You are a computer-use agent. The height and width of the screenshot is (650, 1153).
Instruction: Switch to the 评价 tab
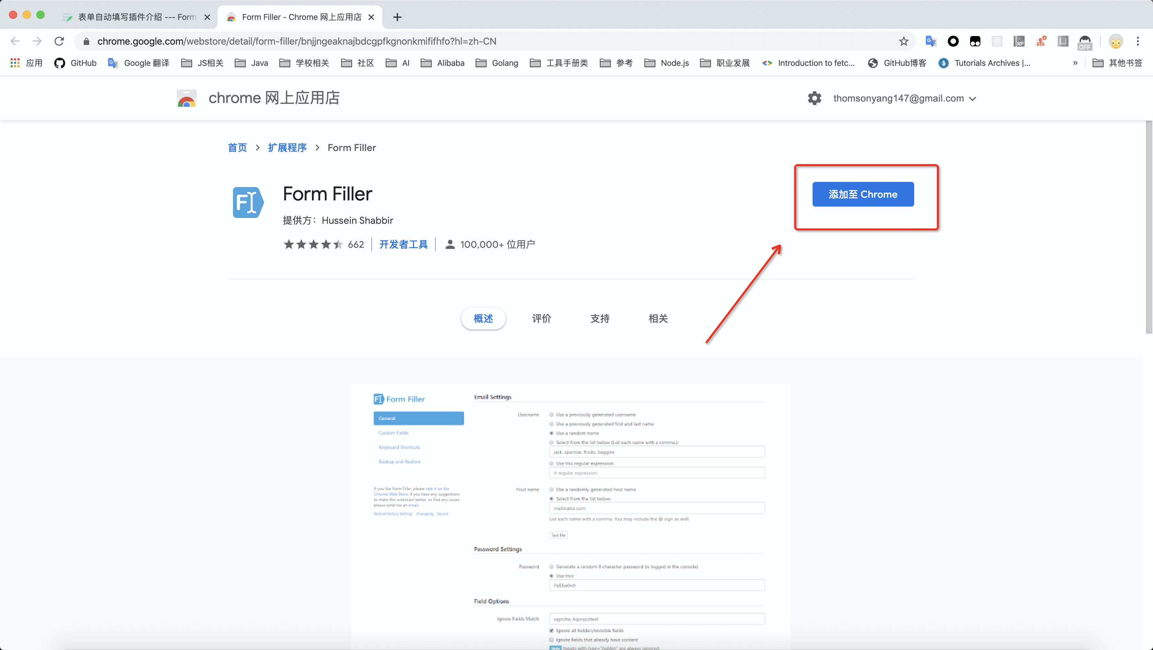541,318
